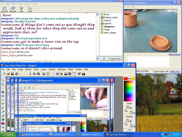Click the Open file folder icon

(8, 74)
